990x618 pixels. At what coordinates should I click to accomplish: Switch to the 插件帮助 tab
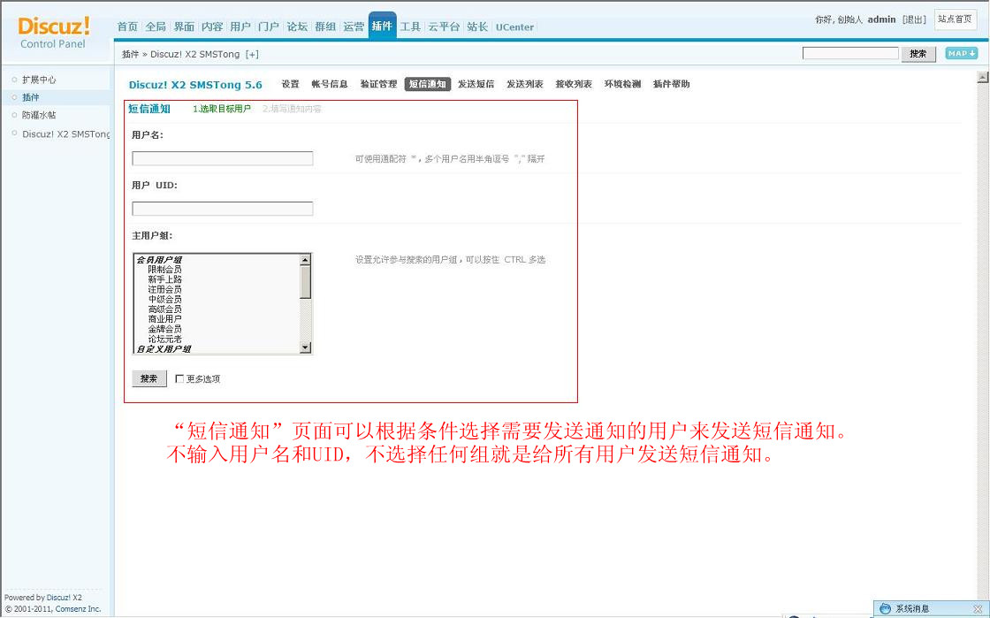[671, 84]
